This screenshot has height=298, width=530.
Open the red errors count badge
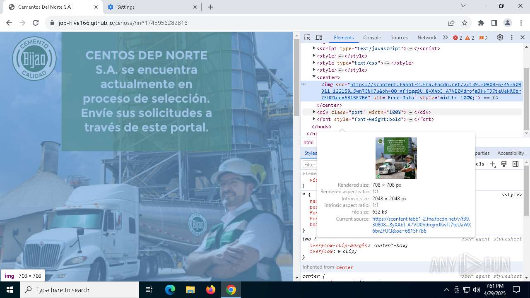click(458, 38)
